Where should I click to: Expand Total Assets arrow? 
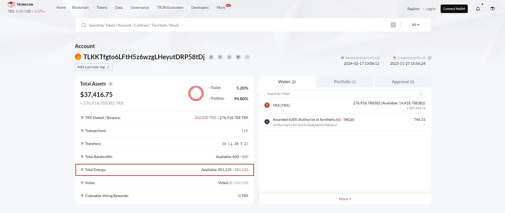(x=111, y=84)
